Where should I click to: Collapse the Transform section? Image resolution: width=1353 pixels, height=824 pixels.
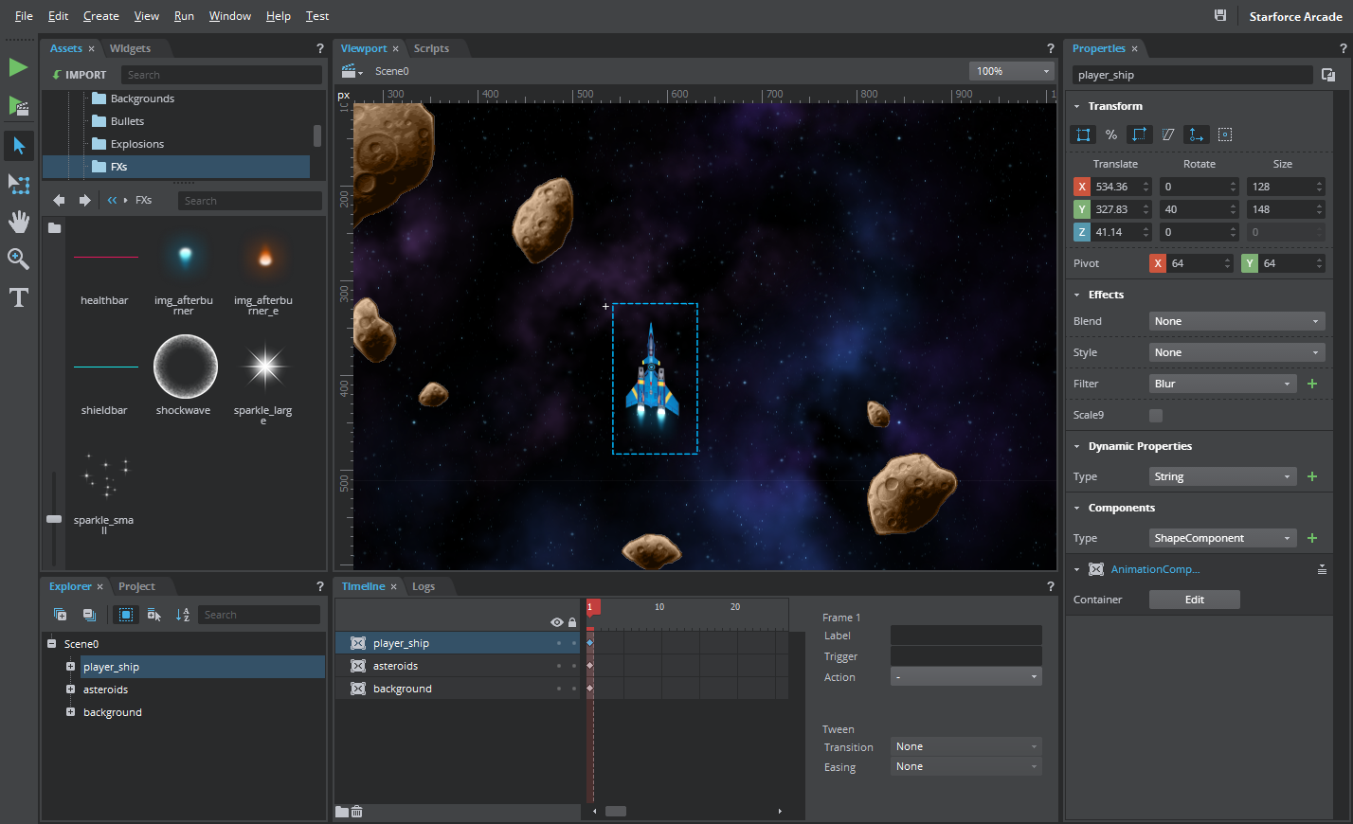[1077, 106]
